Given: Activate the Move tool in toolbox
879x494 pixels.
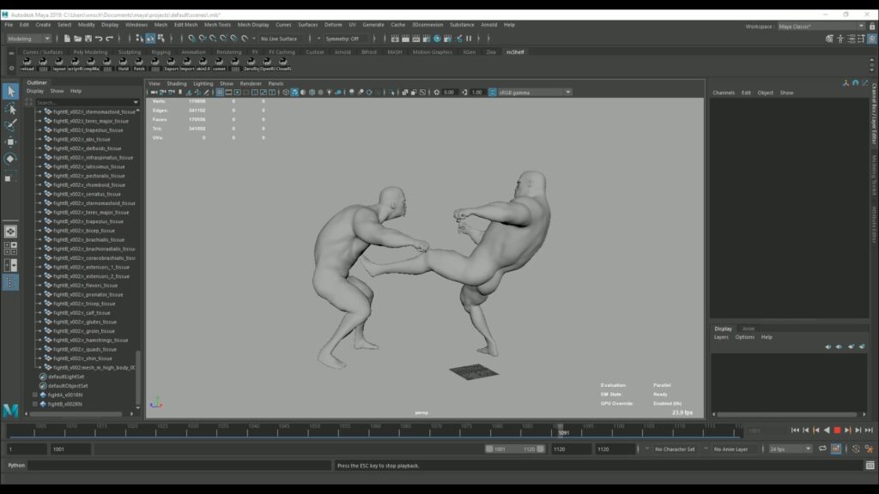Looking at the screenshot, I should pyautogui.click(x=10, y=142).
